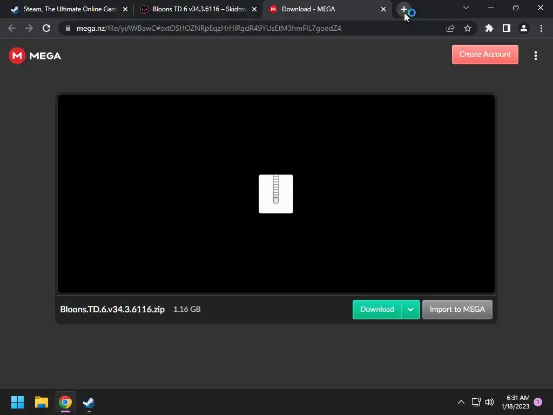The image size is (553, 415).
Task: Open Steam from the taskbar
Action: pyautogui.click(x=89, y=402)
